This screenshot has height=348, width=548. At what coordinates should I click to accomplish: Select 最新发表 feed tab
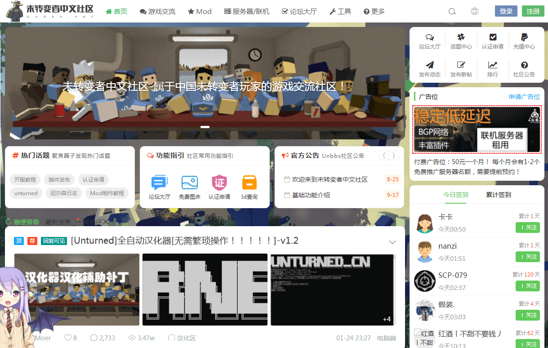coord(58,222)
